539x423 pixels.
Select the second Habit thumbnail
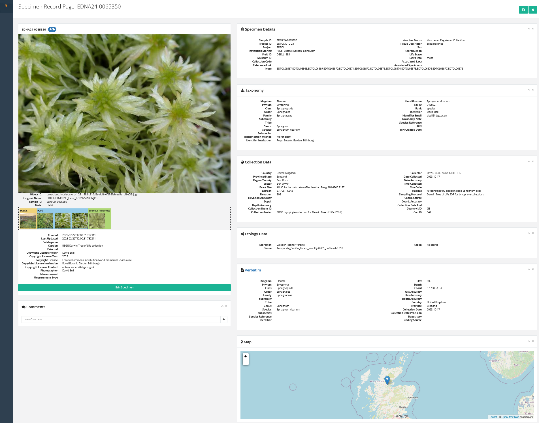click(x=63, y=220)
